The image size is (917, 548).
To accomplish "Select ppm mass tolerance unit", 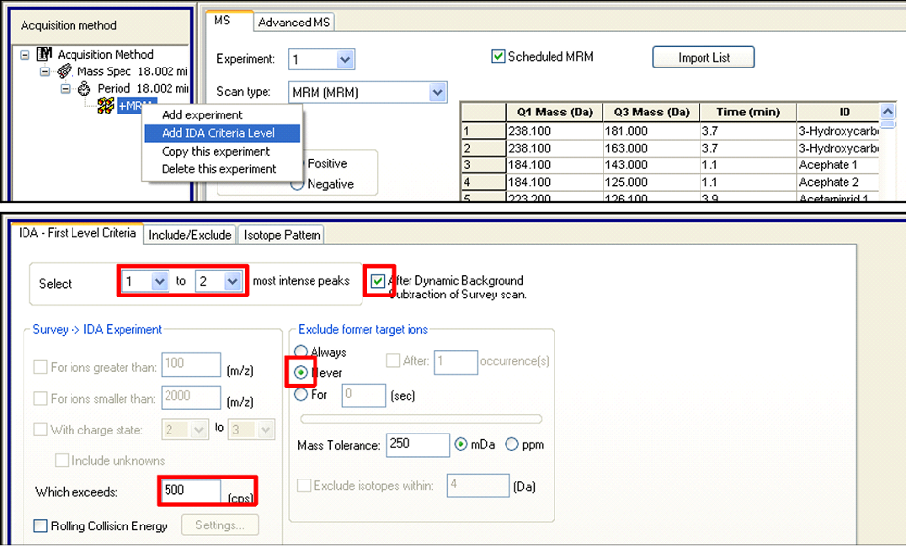I will click(x=511, y=445).
